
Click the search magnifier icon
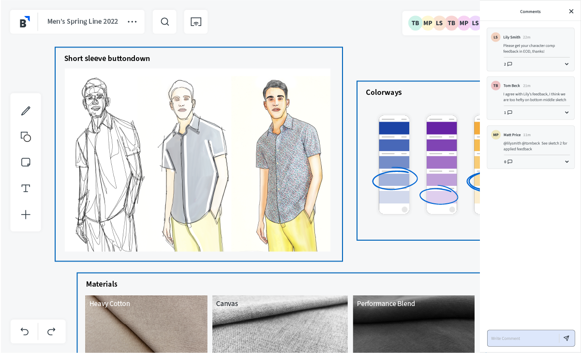coord(164,22)
